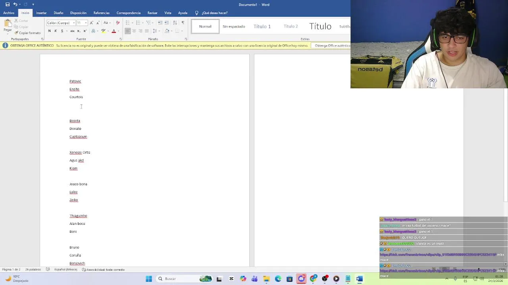Center align the paragraph
508x285 pixels.
coord(134,31)
